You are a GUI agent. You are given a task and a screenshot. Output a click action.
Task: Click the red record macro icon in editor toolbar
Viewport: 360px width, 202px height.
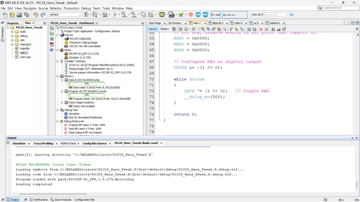(x=261, y=29)
